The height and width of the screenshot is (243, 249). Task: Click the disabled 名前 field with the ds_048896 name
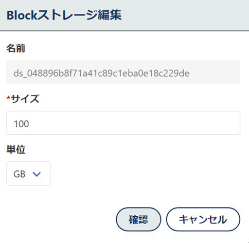(123, 72)
